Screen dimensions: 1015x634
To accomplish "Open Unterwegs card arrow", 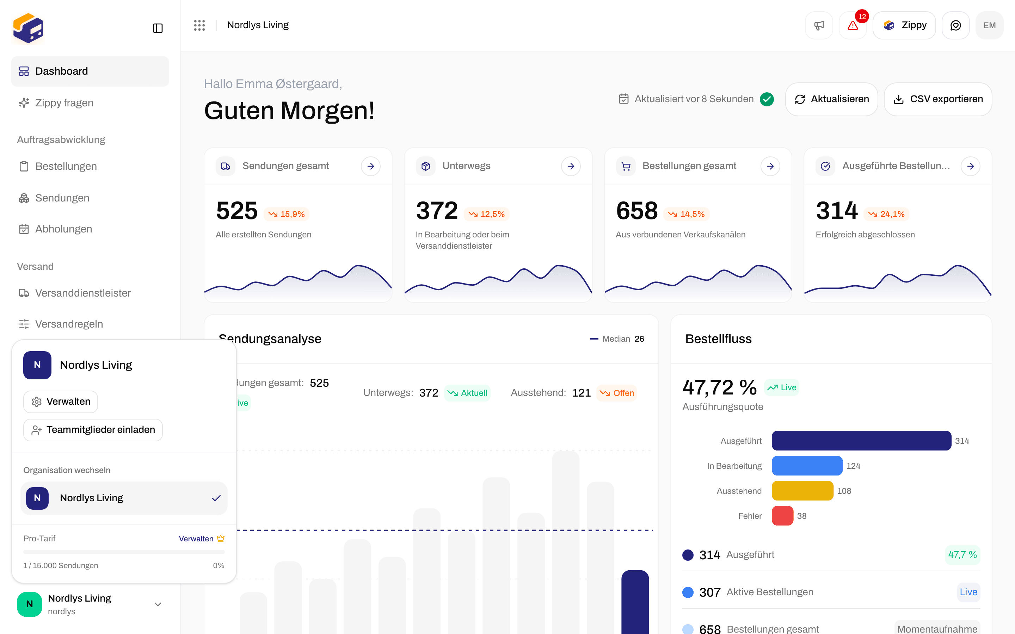I will coord(571,166).
